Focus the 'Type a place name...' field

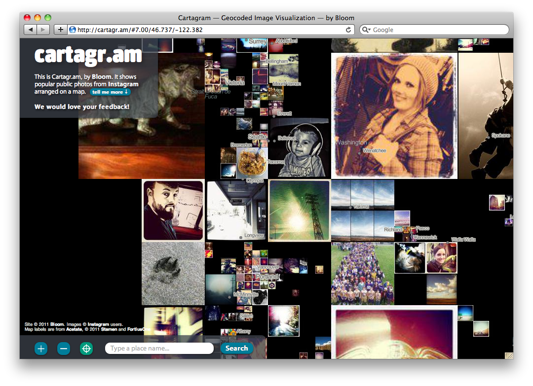click(x=159, y=349)
